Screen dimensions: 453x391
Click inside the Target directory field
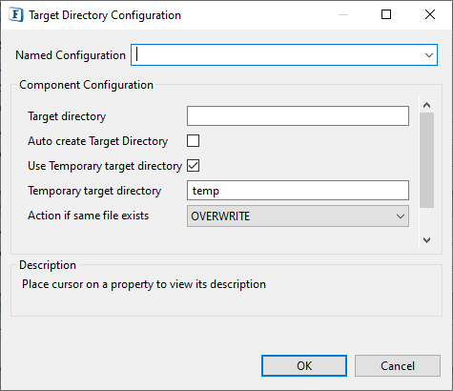click(298, 116)
